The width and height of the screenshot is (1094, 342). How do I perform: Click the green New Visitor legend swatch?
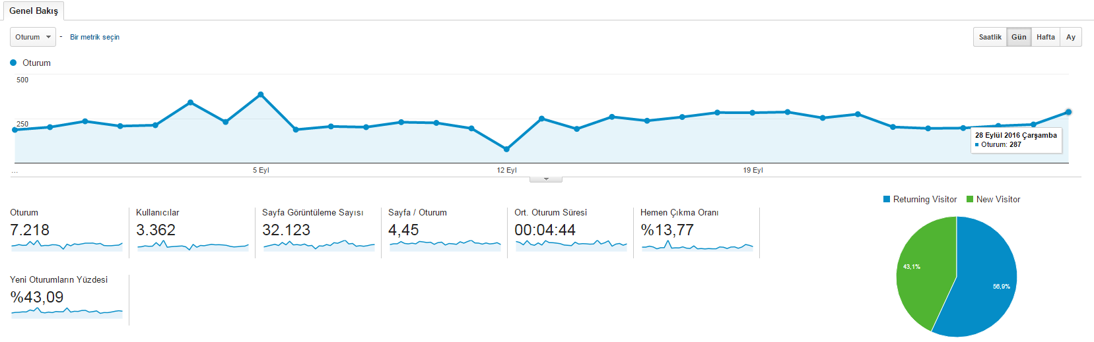click(x=970, y=199)
